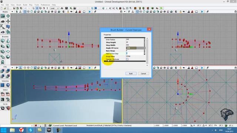The image size is (237, 133).
Task: Open the Local coordinate system dropdown
Action: click(54, 8)
